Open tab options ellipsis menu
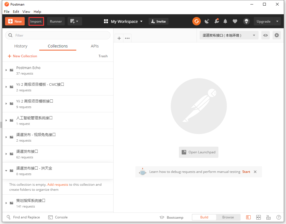Viewport: 286px width, 224px height. click(x=127, y=38)
